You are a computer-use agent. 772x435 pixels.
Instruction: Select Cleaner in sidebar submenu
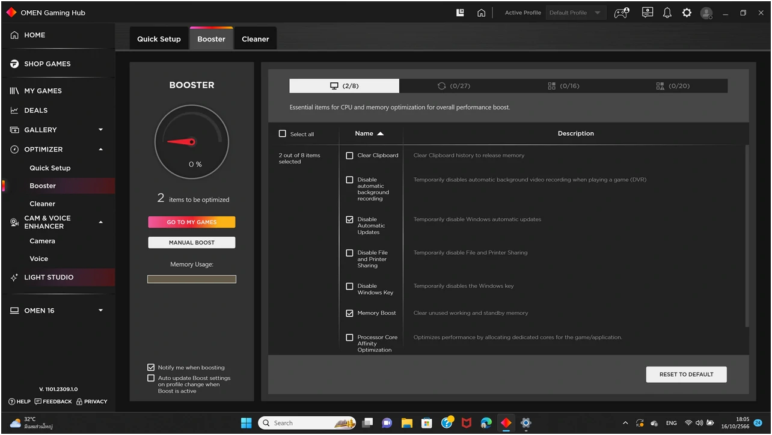tap(42, 204)
